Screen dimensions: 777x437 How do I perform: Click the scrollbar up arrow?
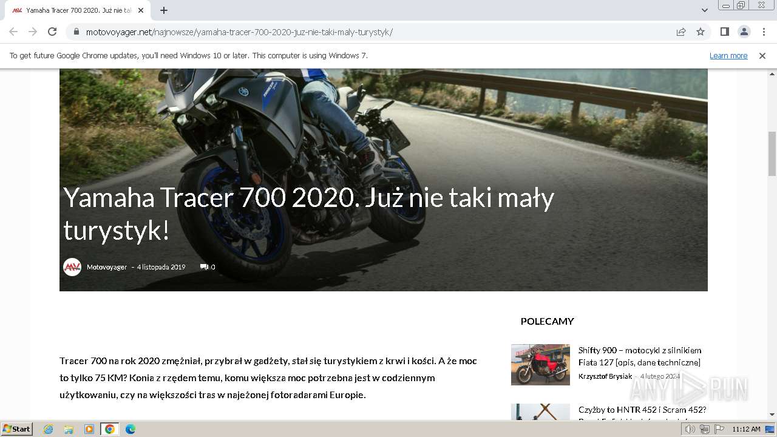tap(772, 74)
